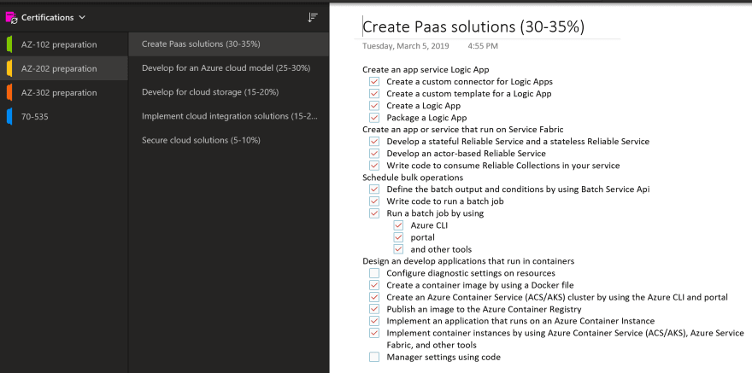Uncheck Develop an actor-based Reliable Service
Image resolution: width=752 pixels, height=373 pixels.
[x=374, y=154]
